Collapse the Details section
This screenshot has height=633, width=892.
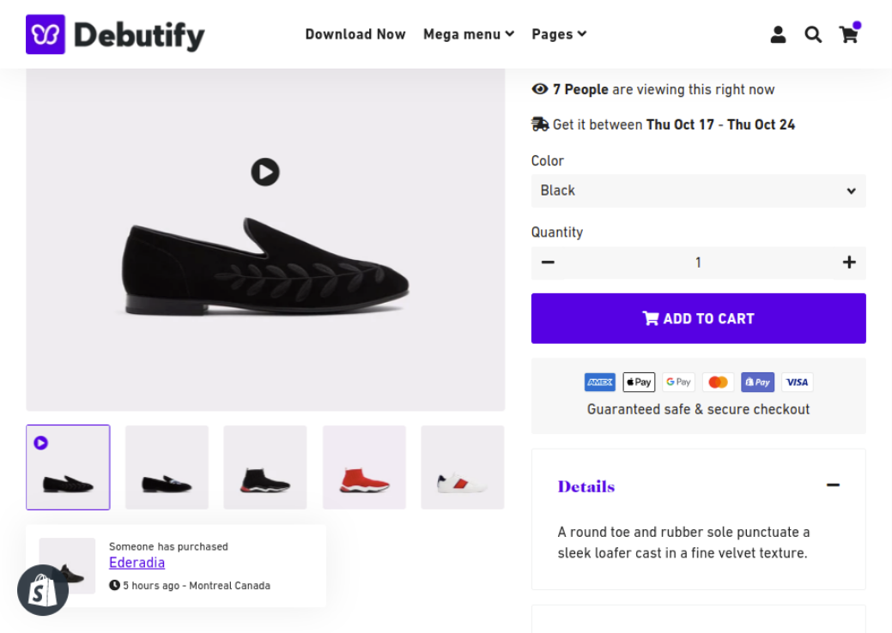coord(833,485)
